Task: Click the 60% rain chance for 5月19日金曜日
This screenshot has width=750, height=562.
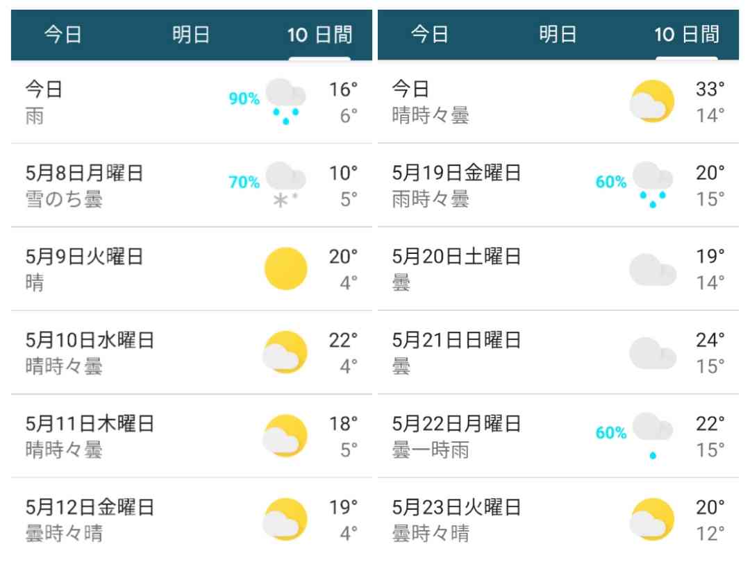Action: [x=611, y=182]
